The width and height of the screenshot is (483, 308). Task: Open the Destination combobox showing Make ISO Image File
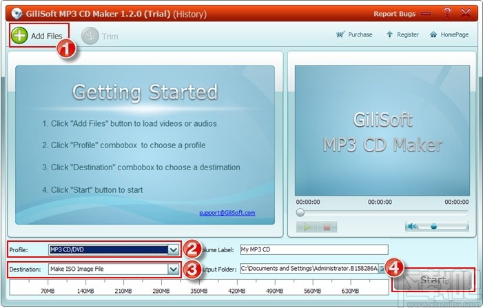(x=114, y=269)
